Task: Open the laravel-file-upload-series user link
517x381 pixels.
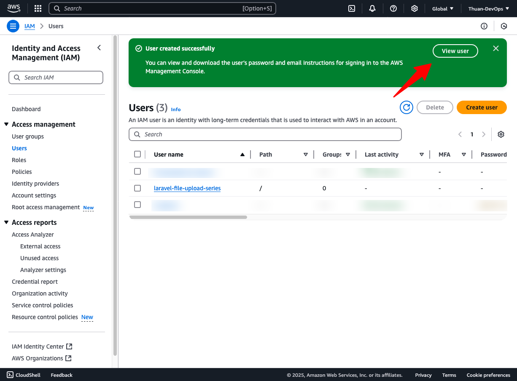Action: [x=187, y=188]
